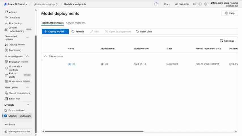The height and width of the screenshot is (136, 242).
Task: Click the table horizontal scrollbar thumb
Action: [x=94, y=131]
